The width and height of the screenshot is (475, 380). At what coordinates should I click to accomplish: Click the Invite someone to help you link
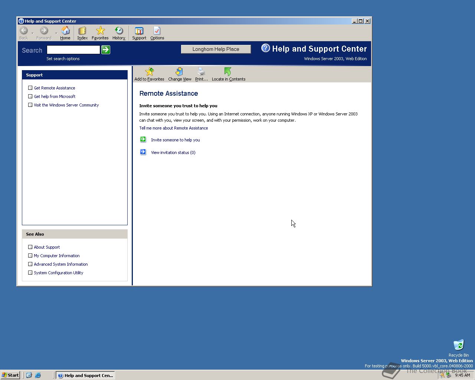pos(176,140)
